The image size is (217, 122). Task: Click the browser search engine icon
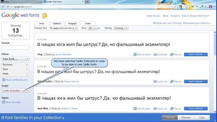pyautogui.click(x=180, y=7)
